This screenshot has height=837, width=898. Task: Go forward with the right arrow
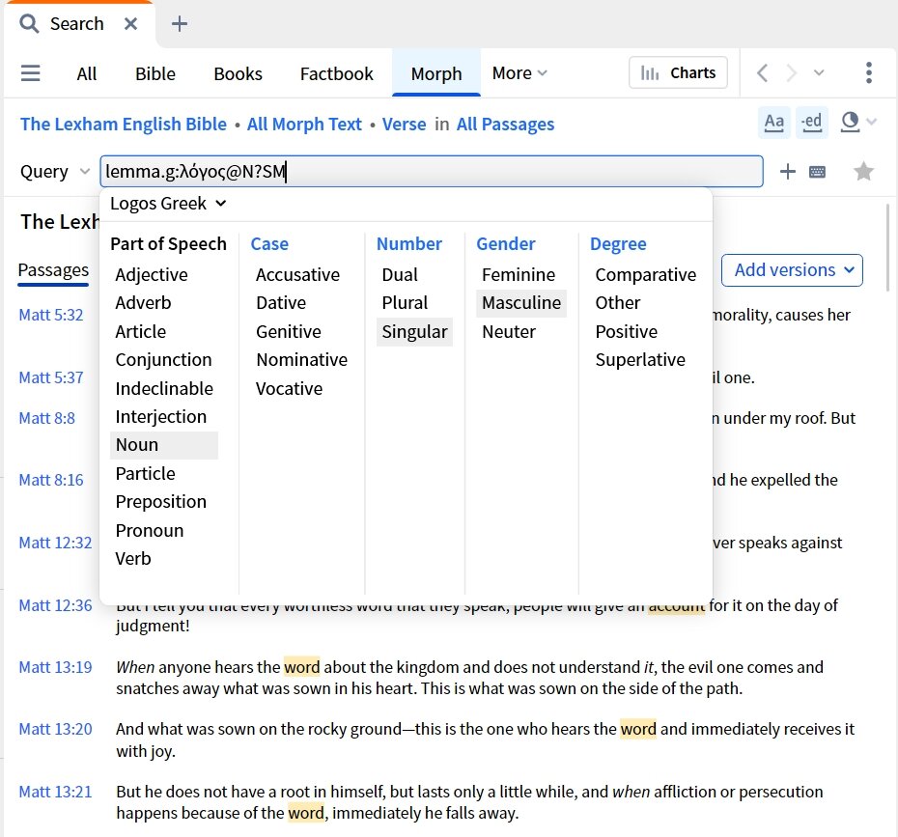coord(792,73)
